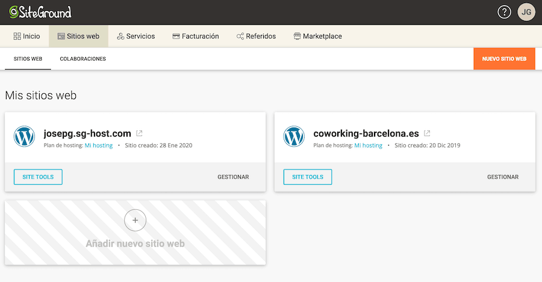
Task: Open the JG user avatar menu
Action: pos(526,12)
